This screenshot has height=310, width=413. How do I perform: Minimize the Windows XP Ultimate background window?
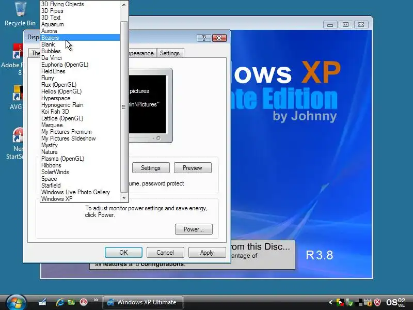point(330,25)
